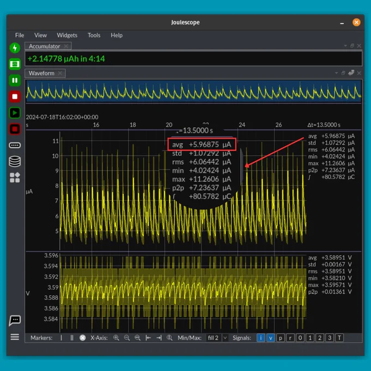Screen dimensions: 371x371
Task: Undock the Waveform panel with the float icon
Action: (x=343, y=73)
